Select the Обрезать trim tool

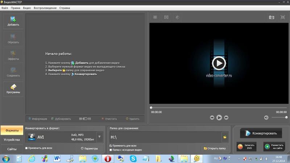coord(13,39)
